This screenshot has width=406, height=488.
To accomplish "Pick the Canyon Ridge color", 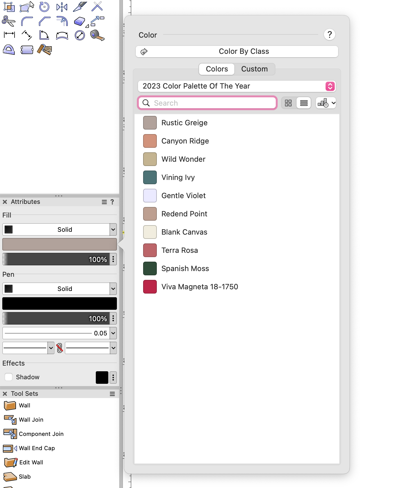I will pyautogui.click(x=237, y=141).
